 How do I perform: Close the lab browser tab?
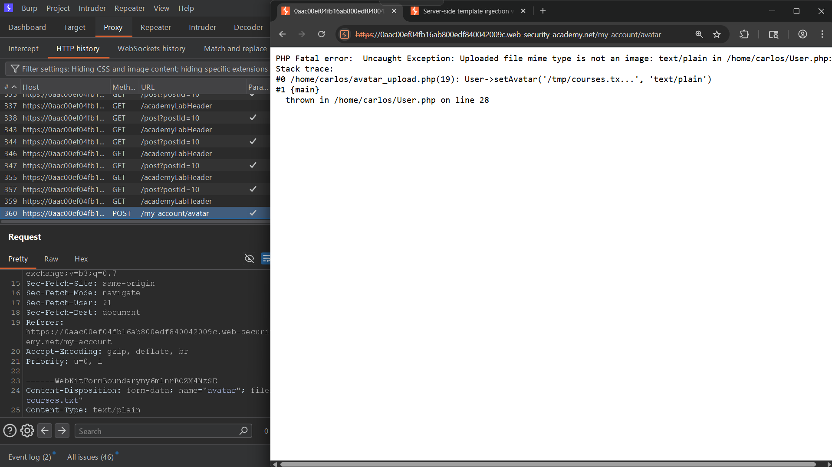tap(394, 11)
